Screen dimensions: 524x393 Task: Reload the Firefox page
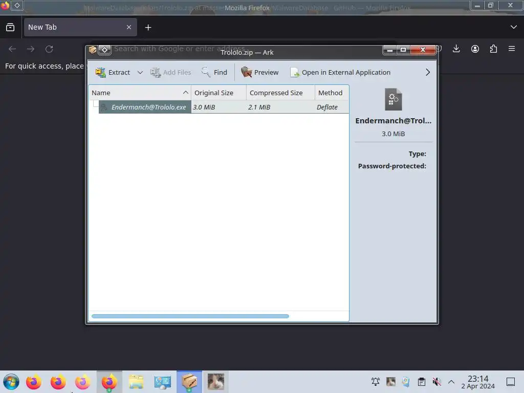[x=49, y=49]
